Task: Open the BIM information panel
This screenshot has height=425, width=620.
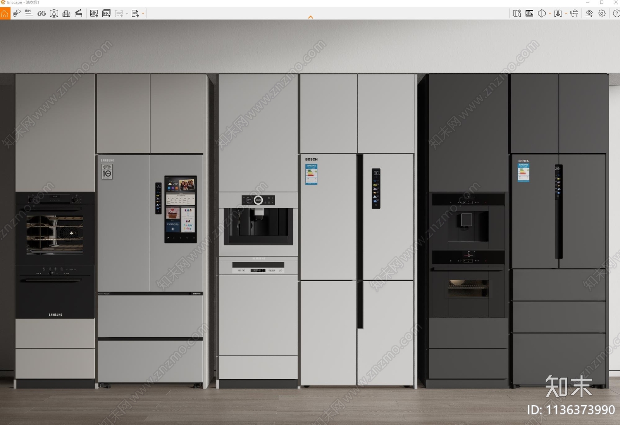Action: 29,14
